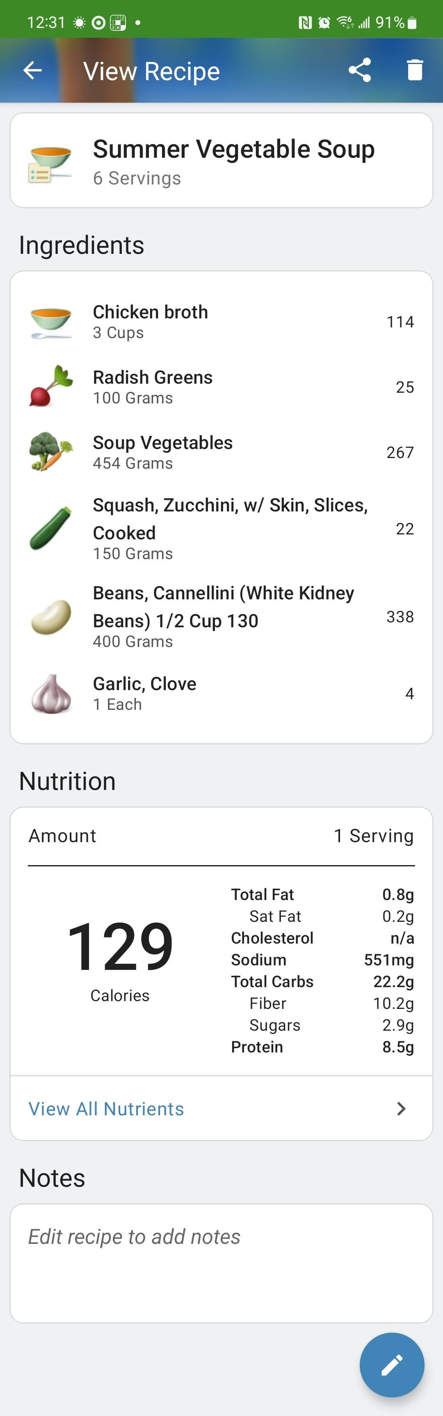Select the Radish Greens ingredient row
The image size is (443, 1416).
221,387
